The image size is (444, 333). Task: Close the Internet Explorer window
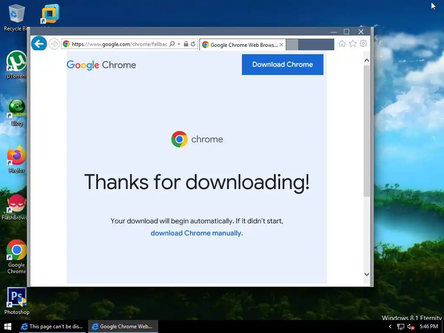pos(361,31)
